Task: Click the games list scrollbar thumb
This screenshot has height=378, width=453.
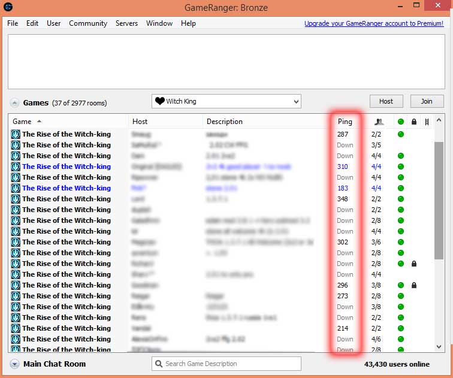Action: tap(439, 201)
